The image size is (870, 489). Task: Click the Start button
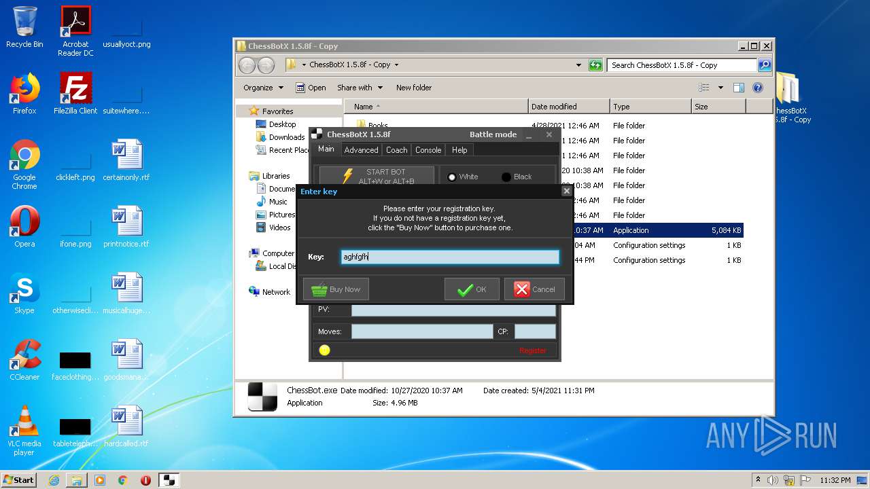[19, 479]
